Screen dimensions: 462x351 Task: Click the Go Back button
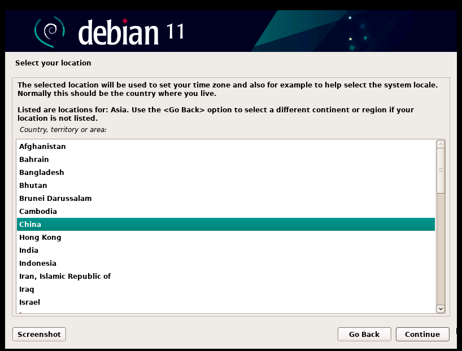[x=364, y=334]
